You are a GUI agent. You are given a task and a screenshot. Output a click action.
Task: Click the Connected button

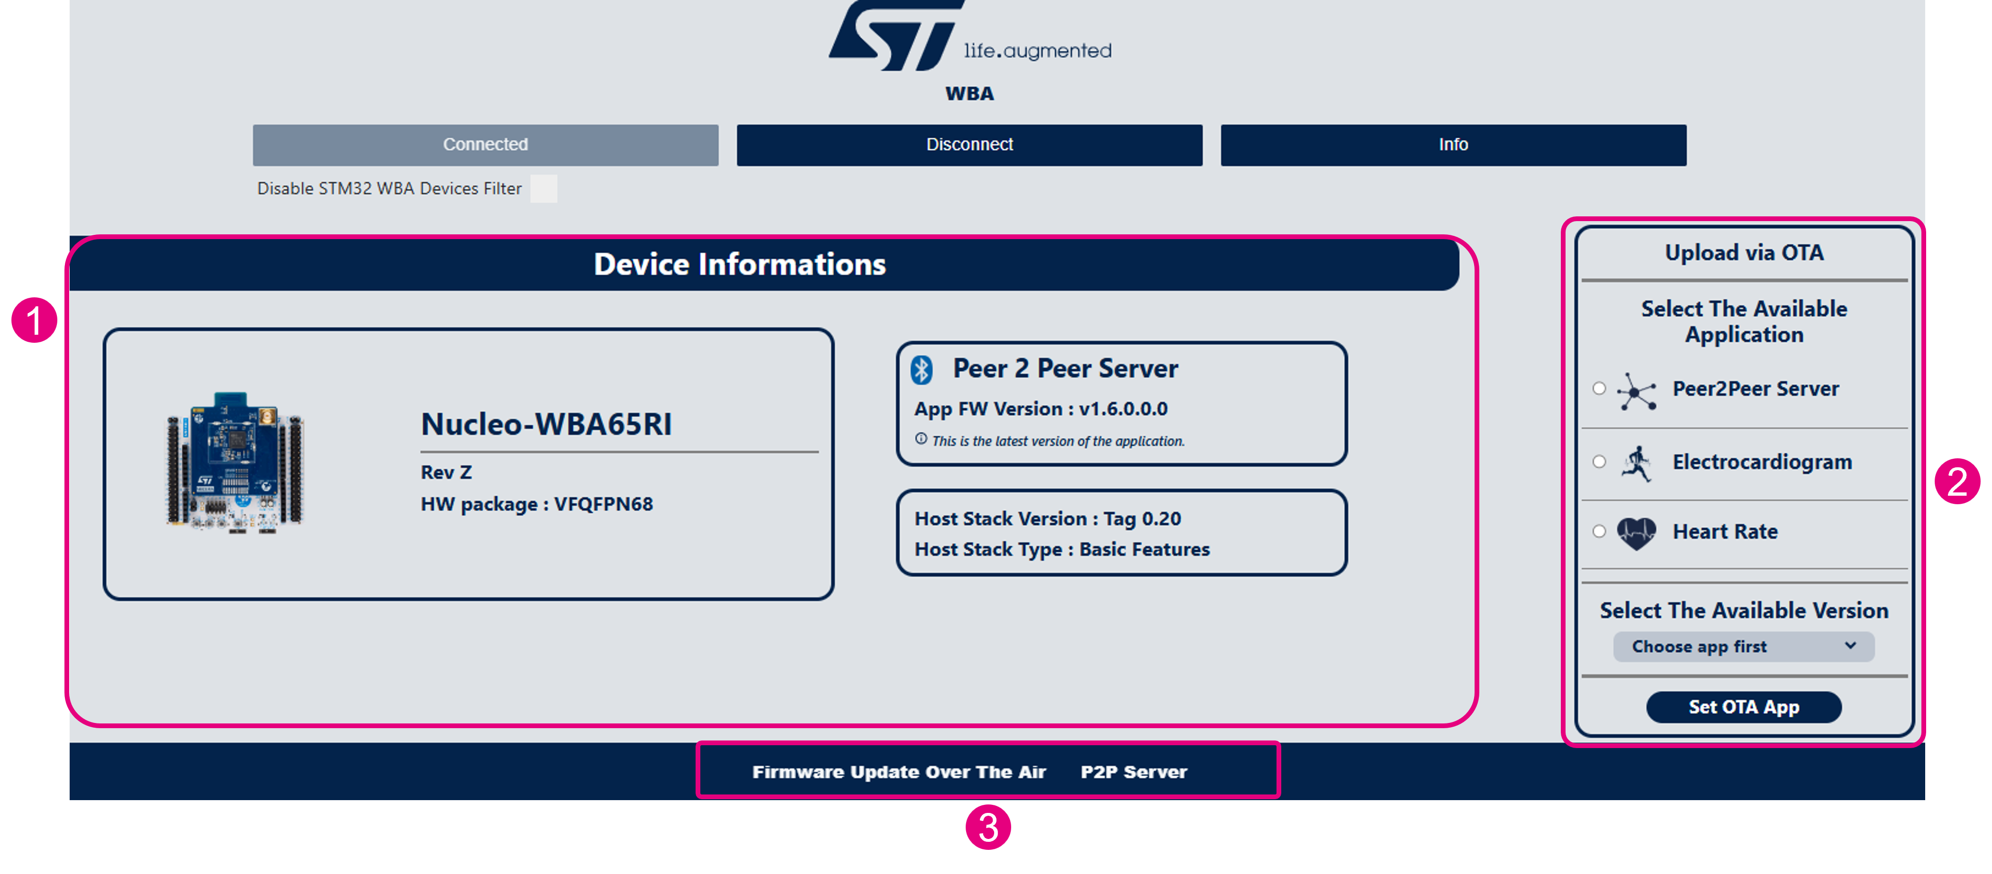[x=485, y=144]
